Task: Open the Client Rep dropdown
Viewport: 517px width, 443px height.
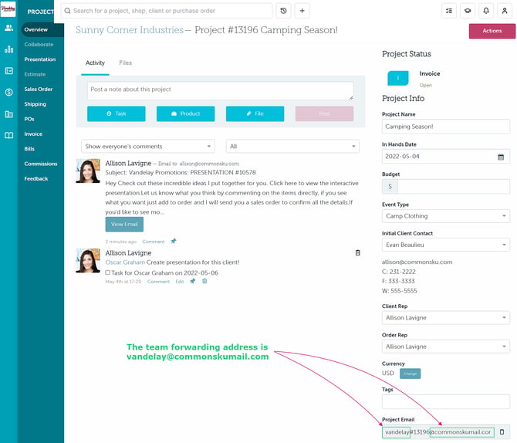Action: pos(446,318)
